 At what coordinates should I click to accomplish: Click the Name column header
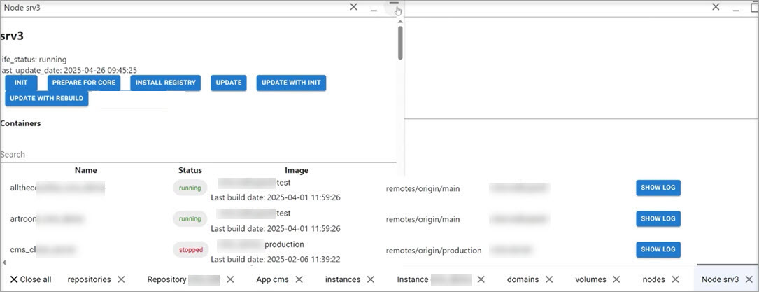pyautogui.click(x=85, y=170)
